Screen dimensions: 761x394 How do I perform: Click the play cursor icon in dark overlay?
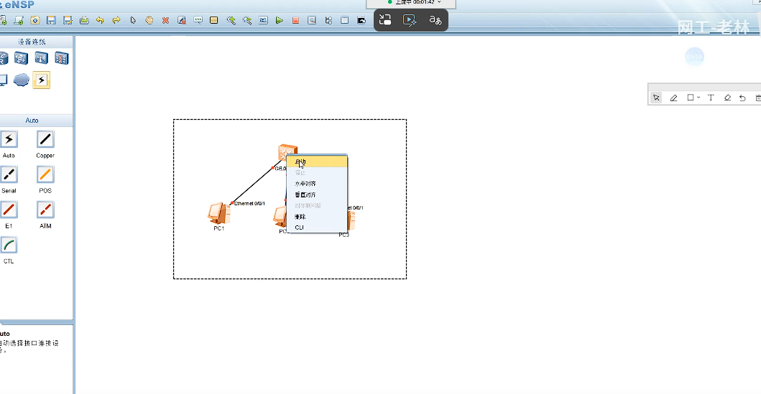coord(410,20)
